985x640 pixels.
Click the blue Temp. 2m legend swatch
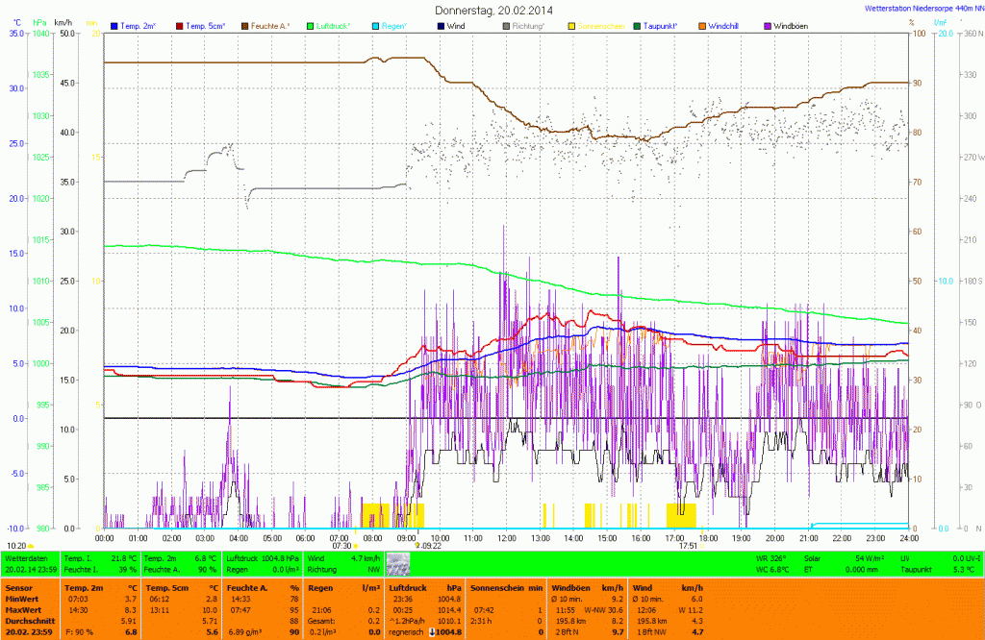point(114,25)
